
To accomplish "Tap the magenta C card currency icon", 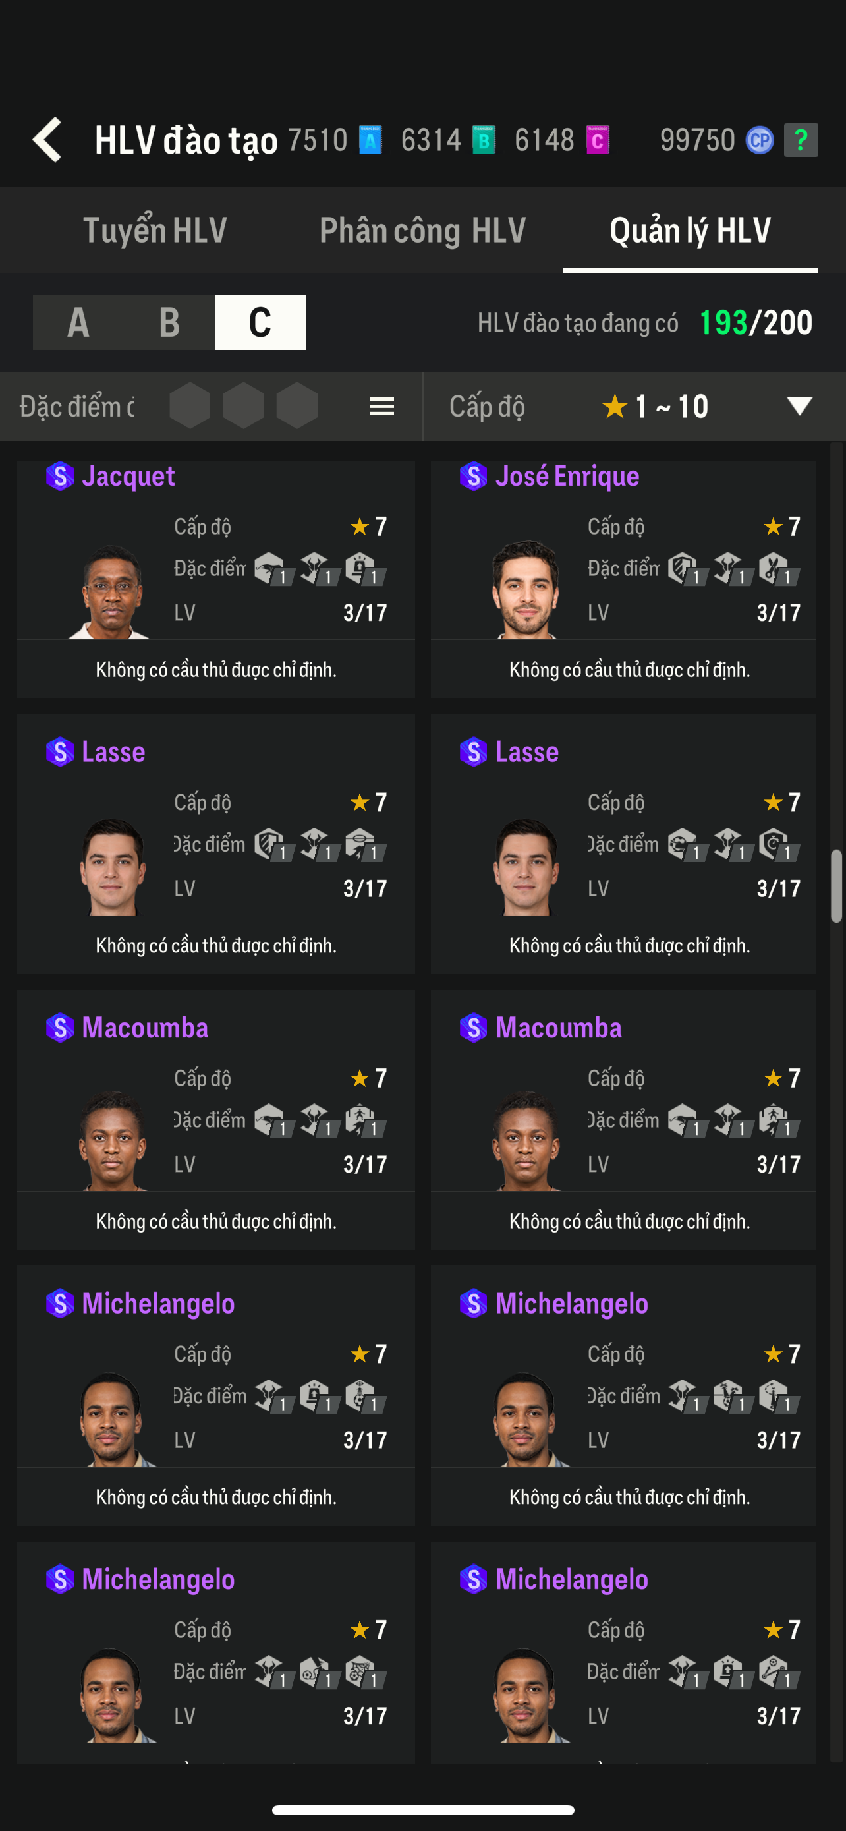I will 598,140.
